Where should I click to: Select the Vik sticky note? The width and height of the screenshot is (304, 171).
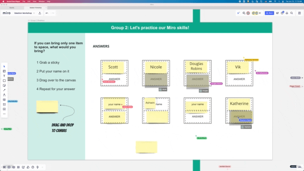pos(238,67)
